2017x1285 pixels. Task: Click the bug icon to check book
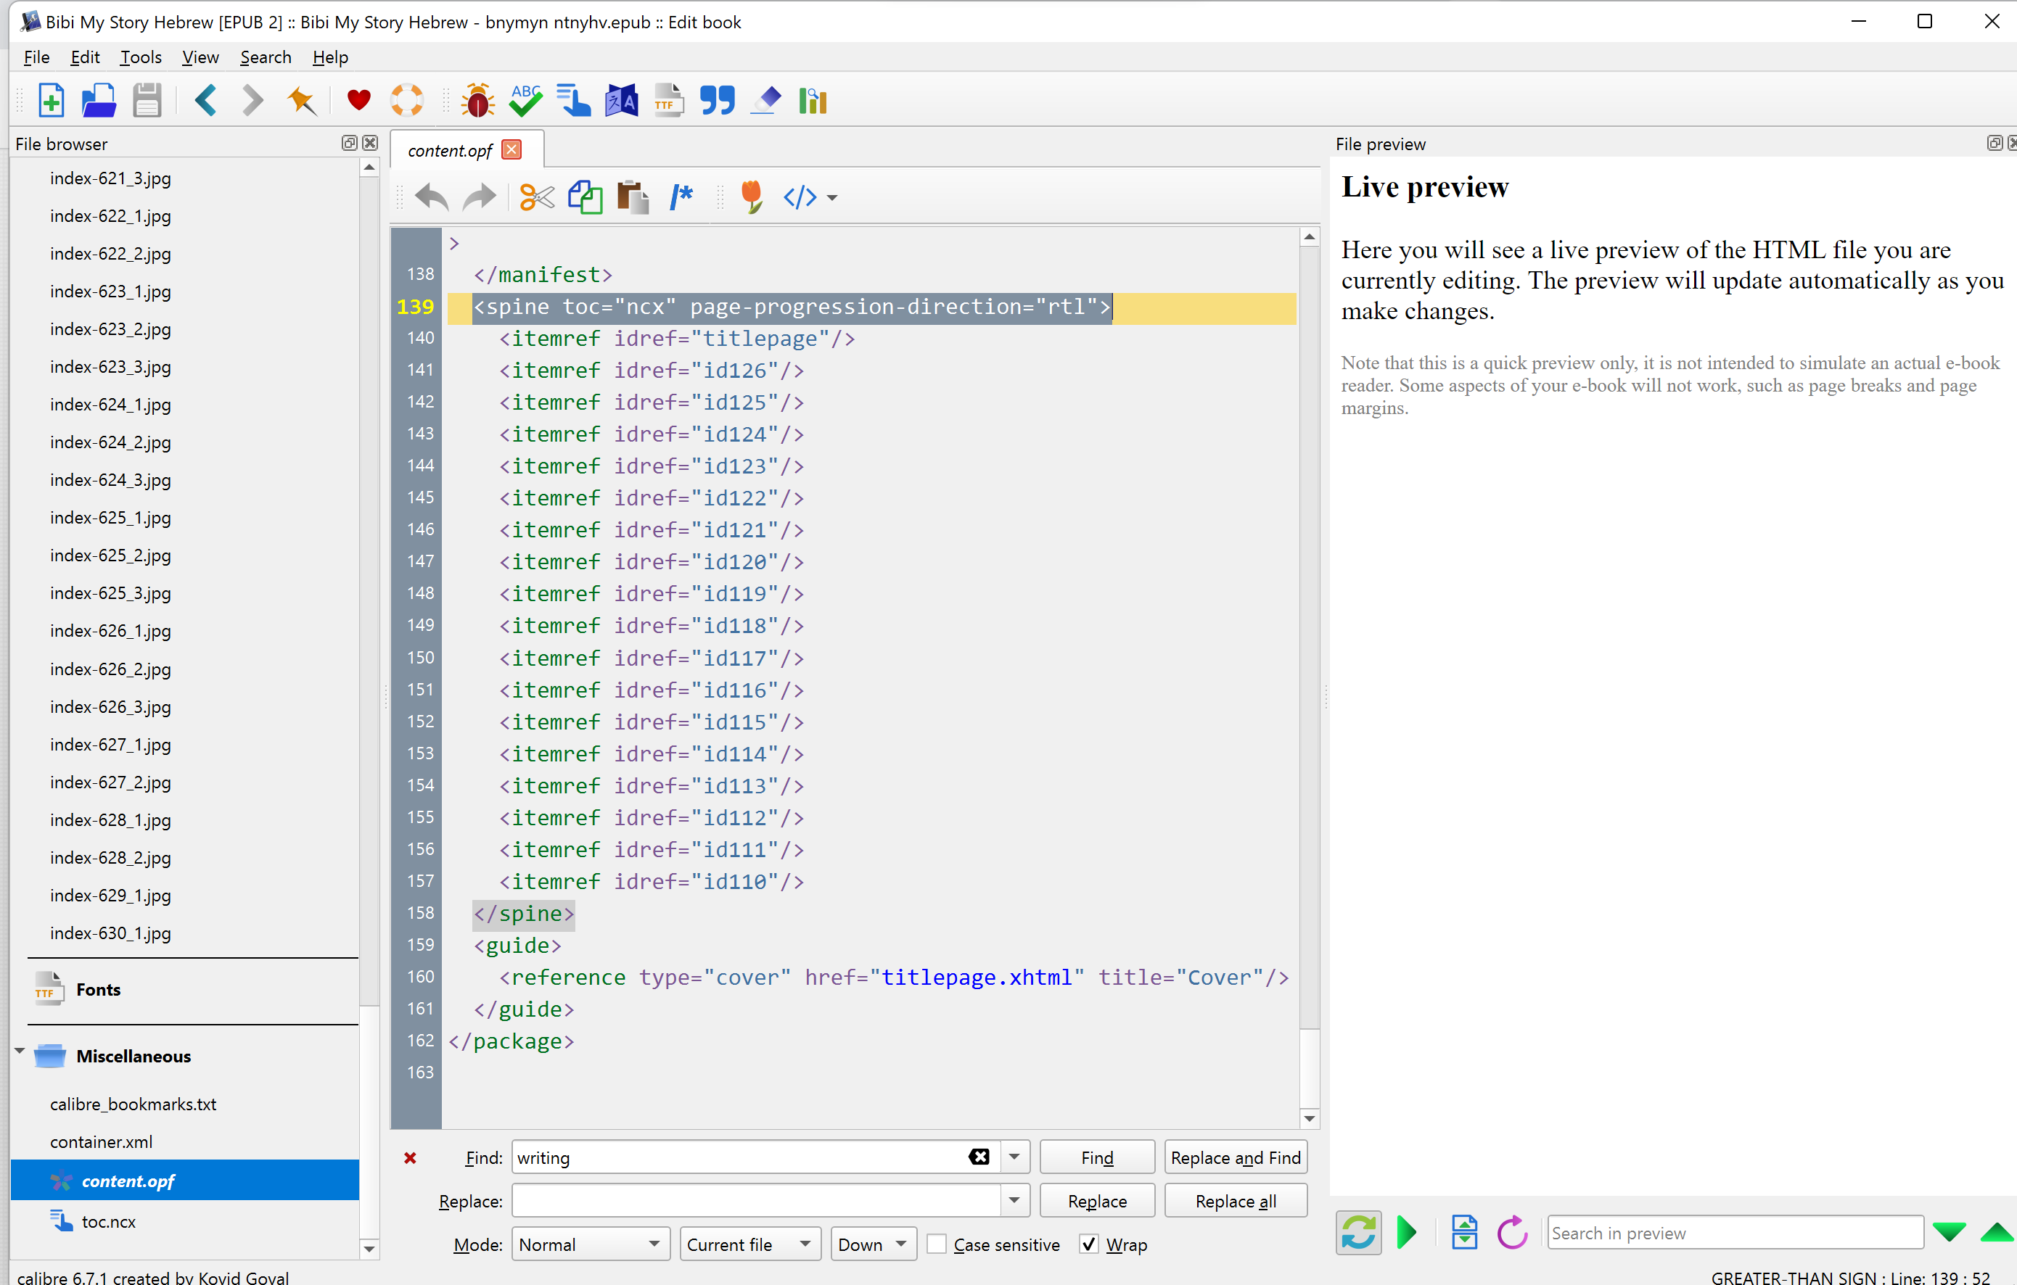click(x=477, y=102)
